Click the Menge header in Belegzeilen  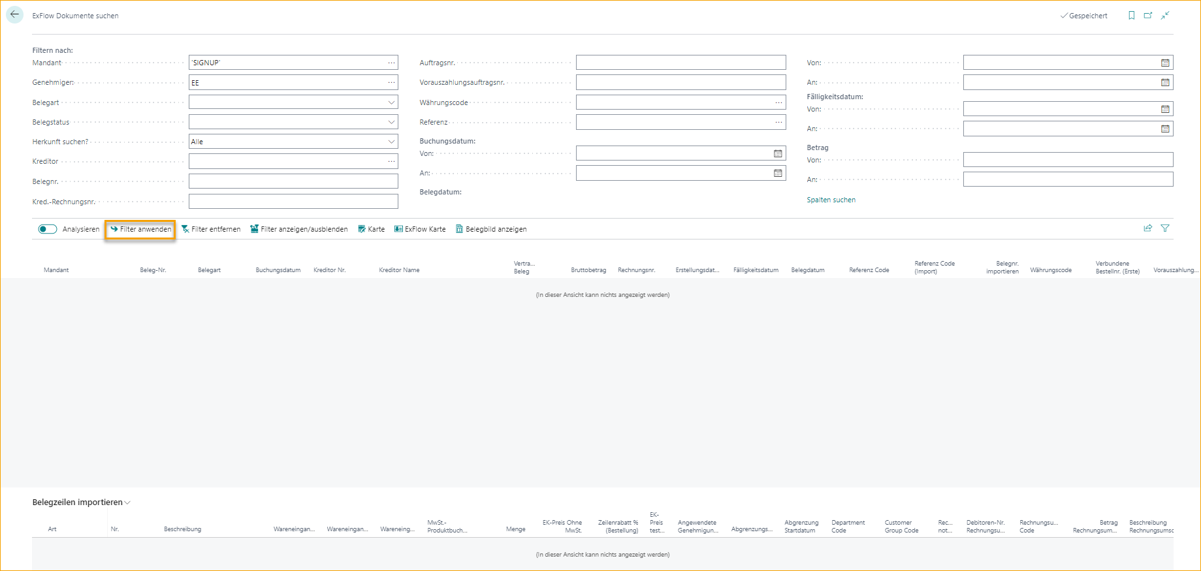(515, 529)
